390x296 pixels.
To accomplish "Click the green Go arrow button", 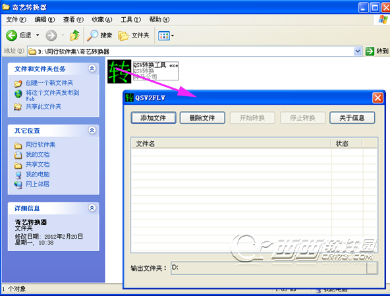I will [370, 51].
